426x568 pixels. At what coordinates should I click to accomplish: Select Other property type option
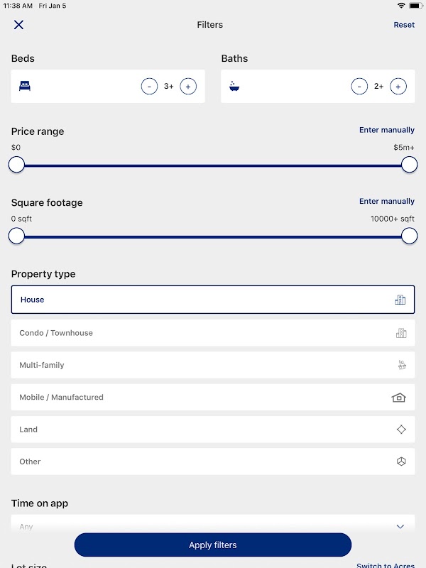point(199,461)
